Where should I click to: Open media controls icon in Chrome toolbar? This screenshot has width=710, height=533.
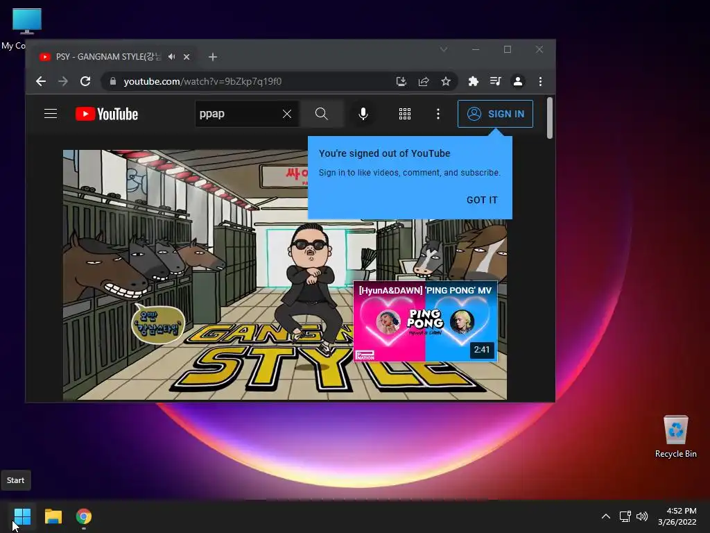click(x=495, y=82)
